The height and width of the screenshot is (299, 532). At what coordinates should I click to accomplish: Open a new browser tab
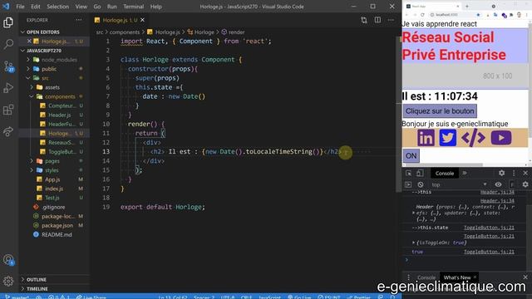(x=467, y=6)
